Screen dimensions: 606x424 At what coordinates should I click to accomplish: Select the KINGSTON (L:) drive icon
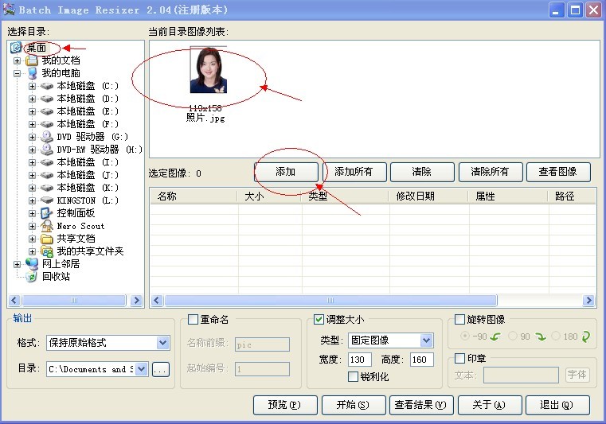[47, 200]
